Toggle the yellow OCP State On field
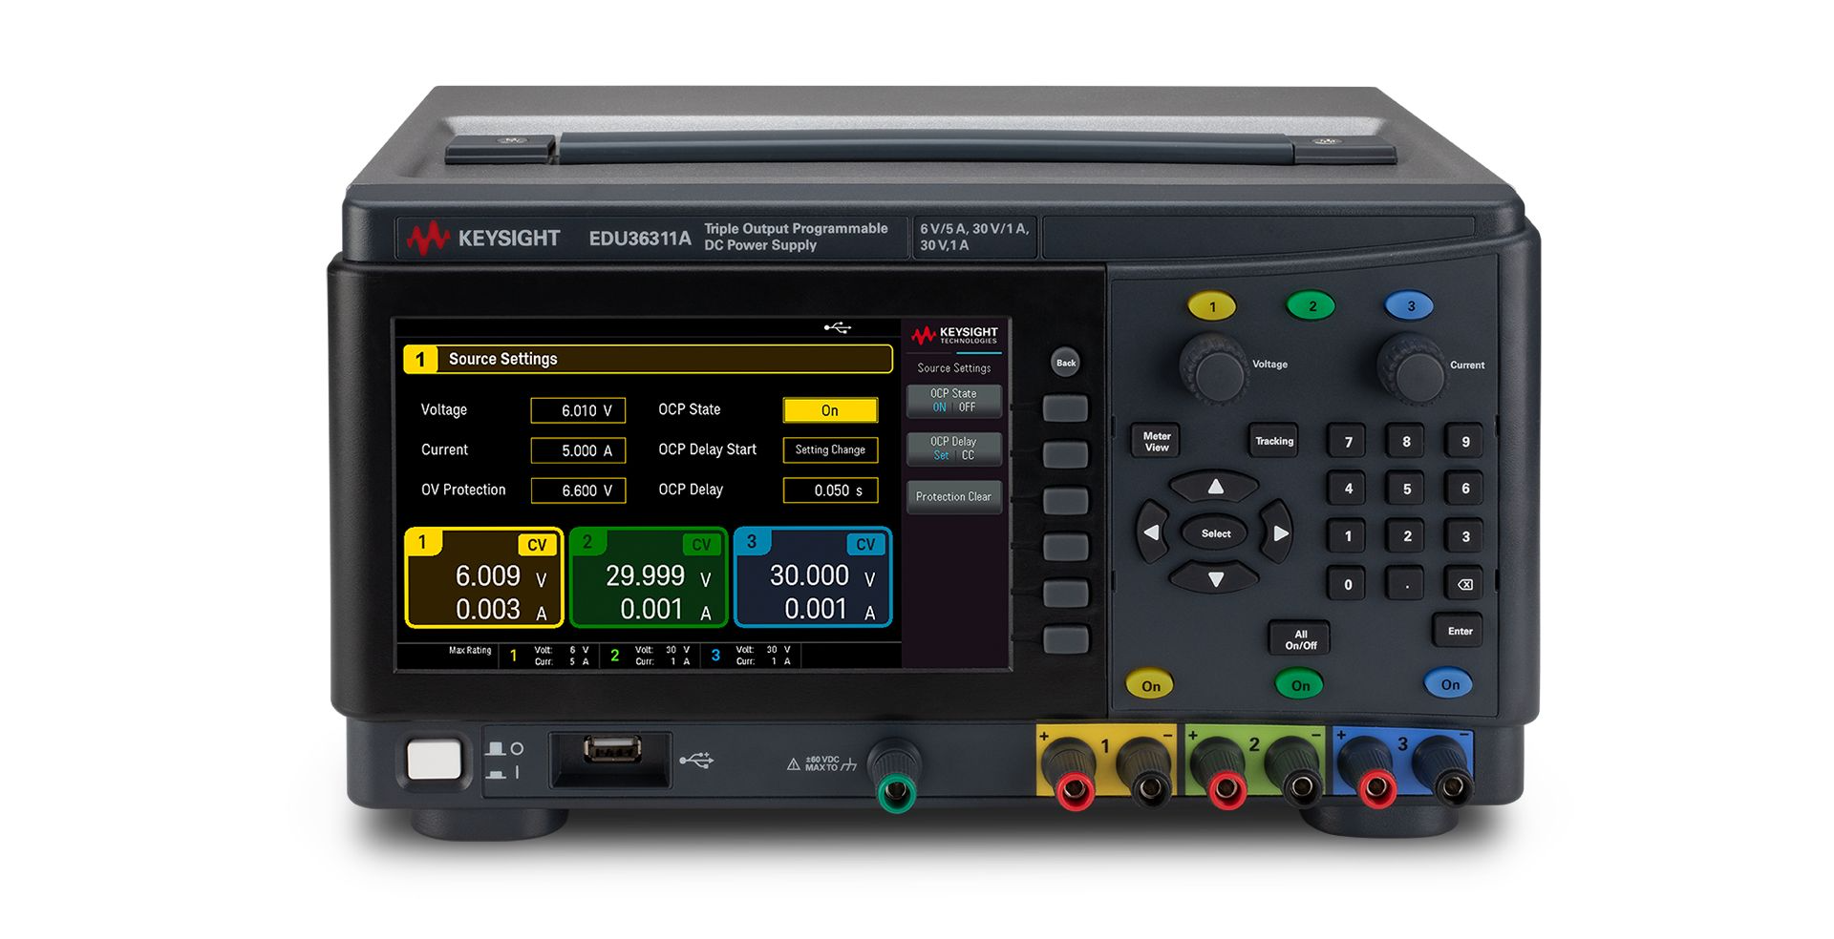The width and height of the screenshot is (1834, 939). 830,410
